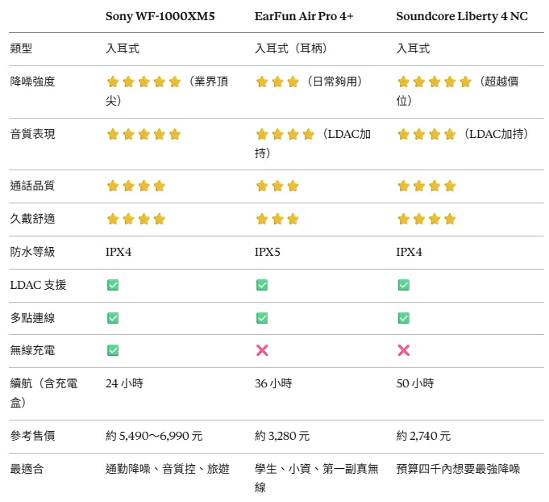The height and width of the screenshot is (502, 549).
Task: Click EarFun's red X for 無線充電
Action: (x=262, y=350)
